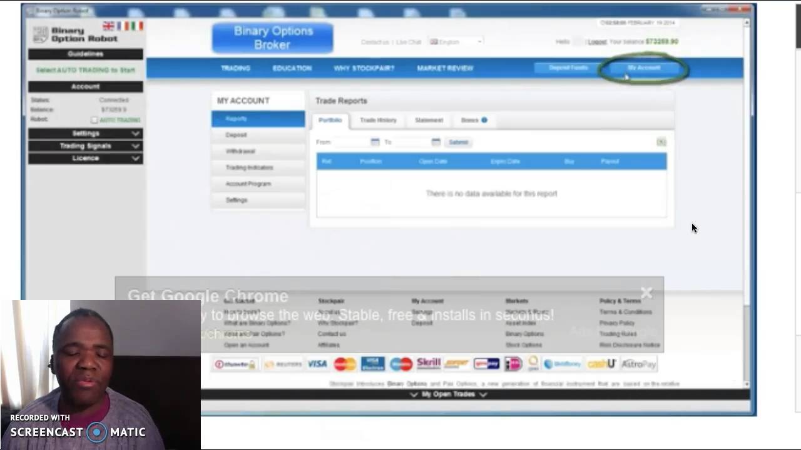
Task: Click the Trading Rules footer link
Action: click(618, 334)
